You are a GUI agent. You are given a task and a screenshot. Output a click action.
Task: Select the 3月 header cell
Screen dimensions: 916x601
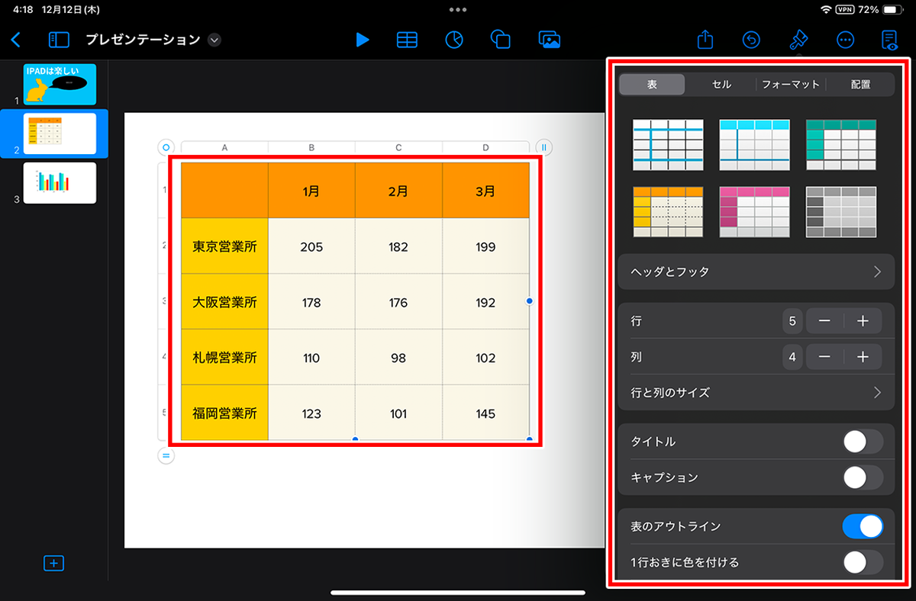[x=485, y=191]
